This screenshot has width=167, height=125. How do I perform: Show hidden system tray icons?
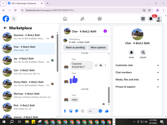tap(134, 122)
